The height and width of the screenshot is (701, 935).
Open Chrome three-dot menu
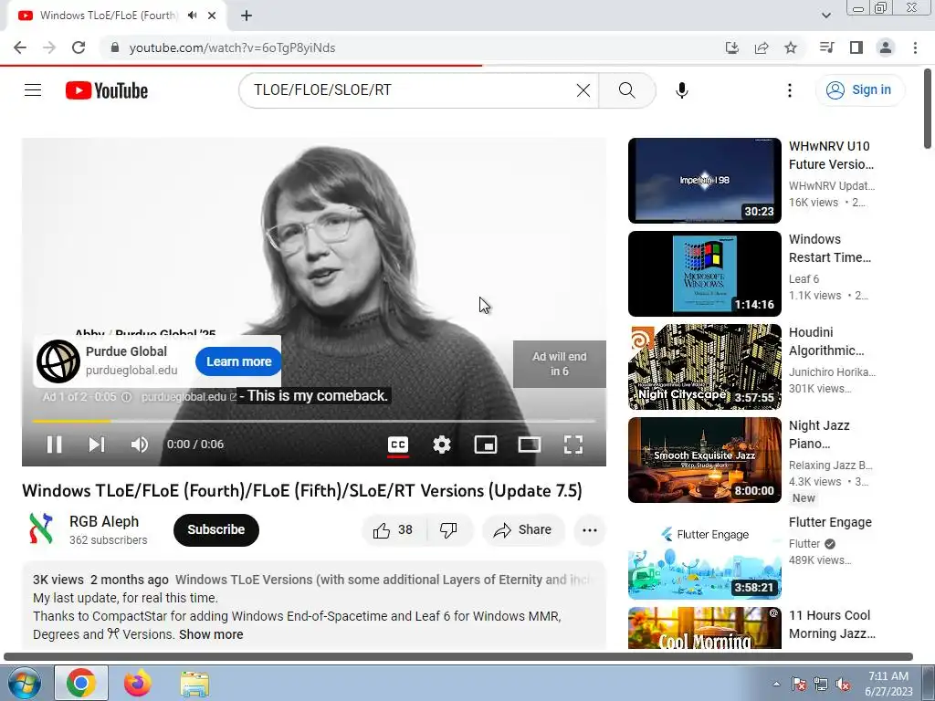(x=915, y=47)
